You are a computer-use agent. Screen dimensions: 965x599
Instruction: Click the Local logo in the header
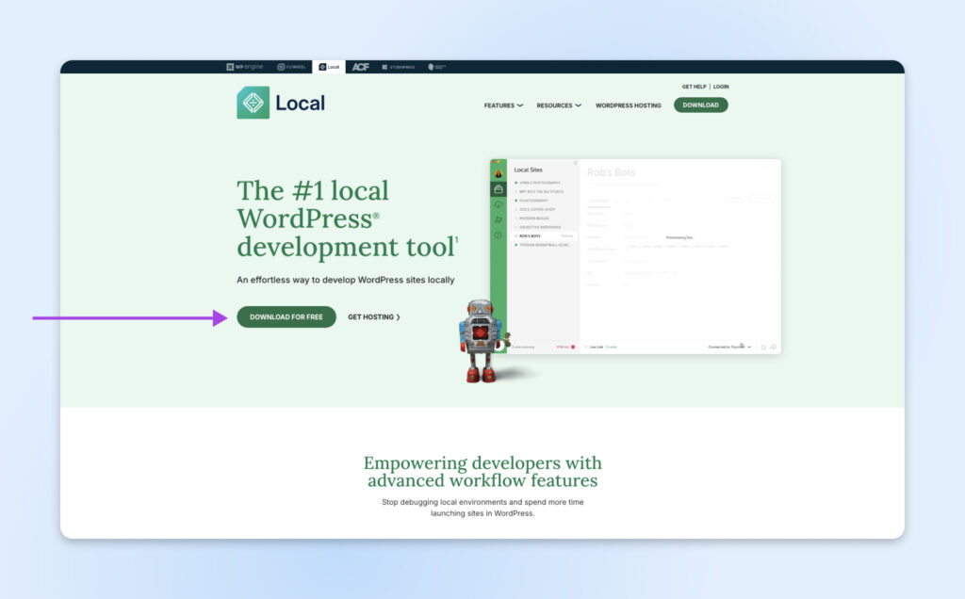(281, 103)
